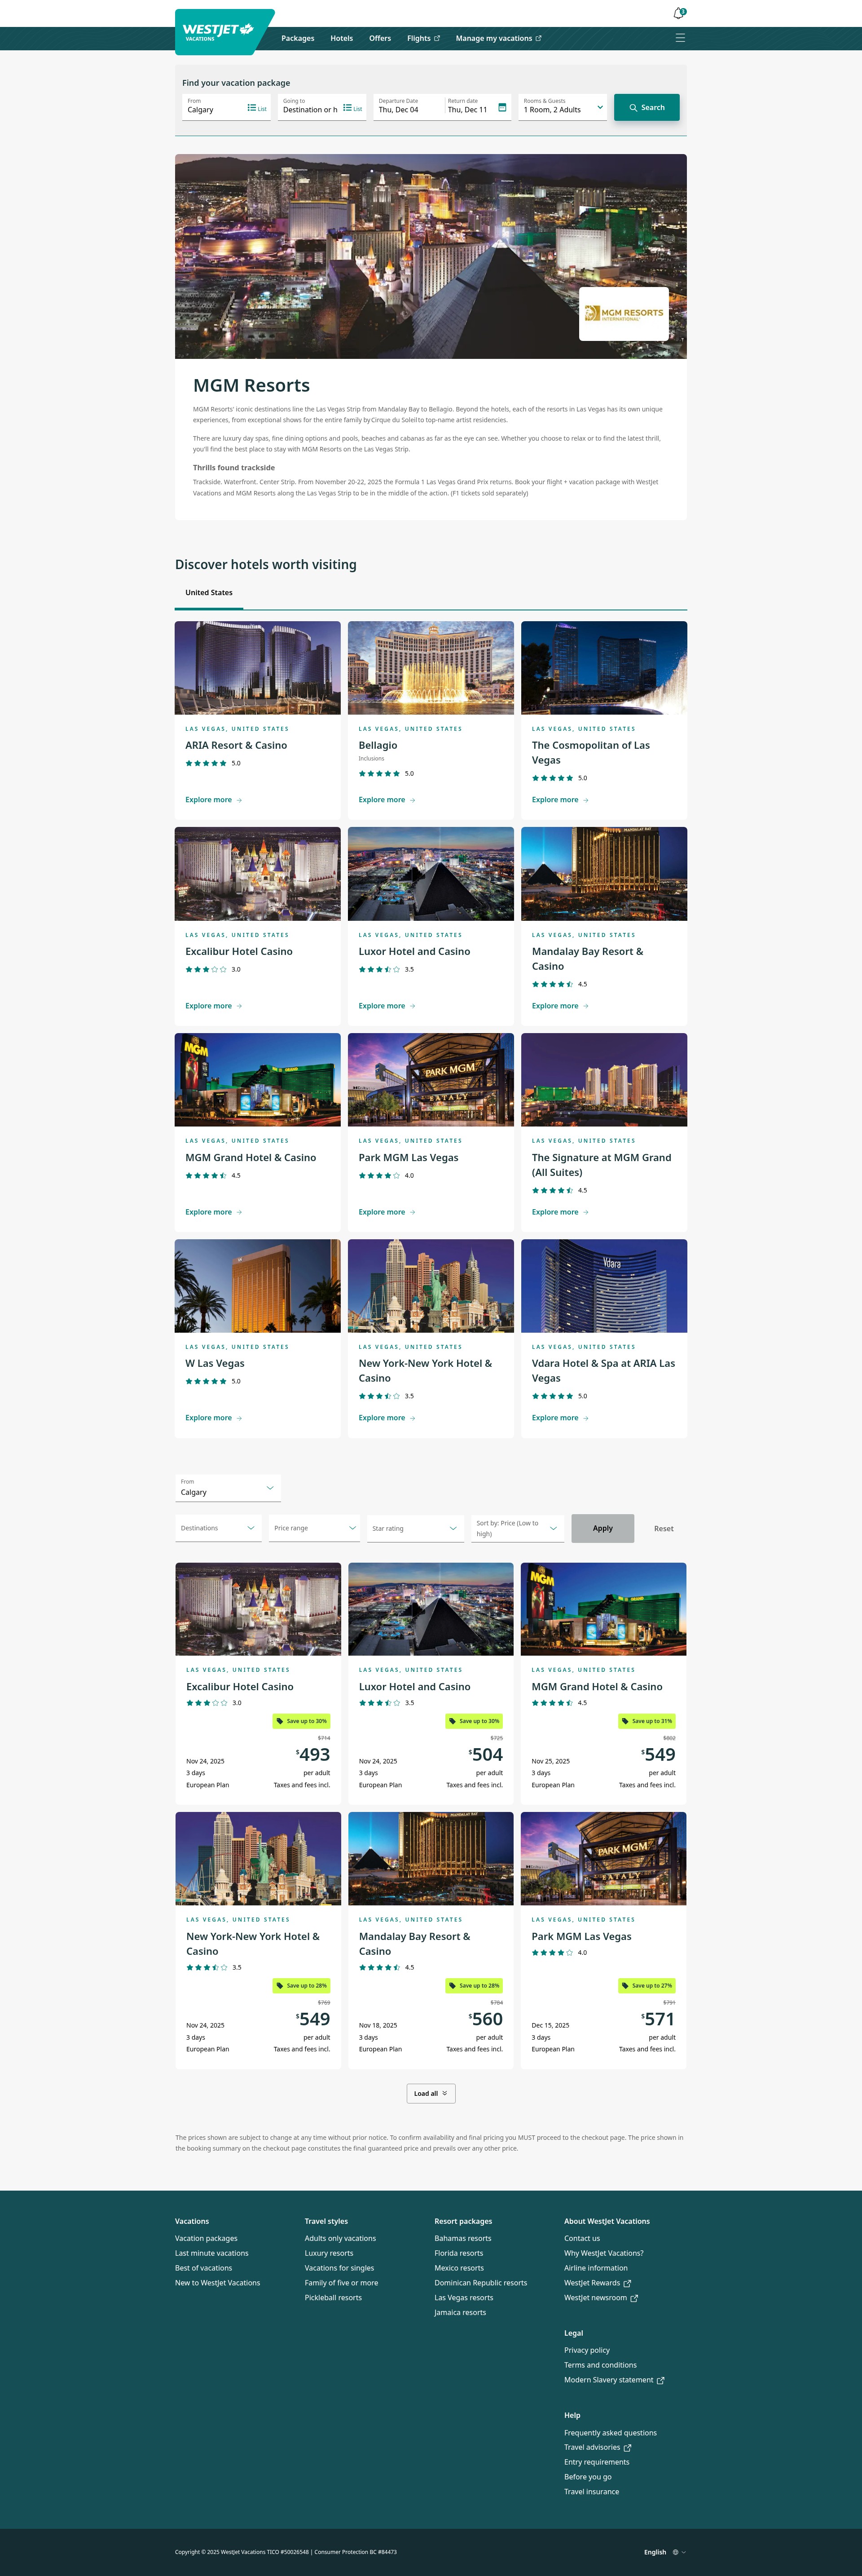
Task: Open Explore more for Park MGM Las Vegas
Action: pyautogui.click(x=387, y=1212)
